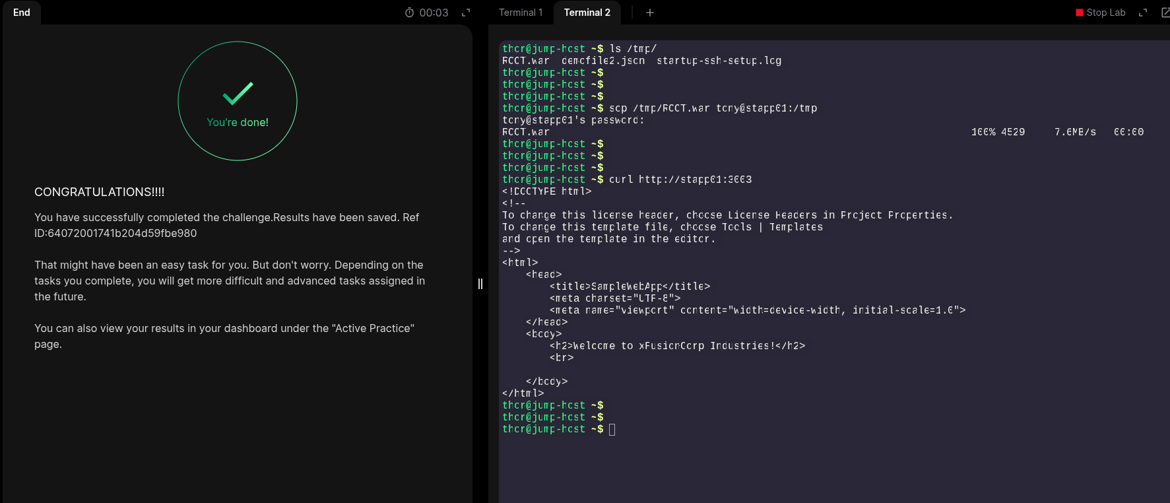
Task: Click the CONGRATULATIONS!!!! heading
Action: (100, 192)
